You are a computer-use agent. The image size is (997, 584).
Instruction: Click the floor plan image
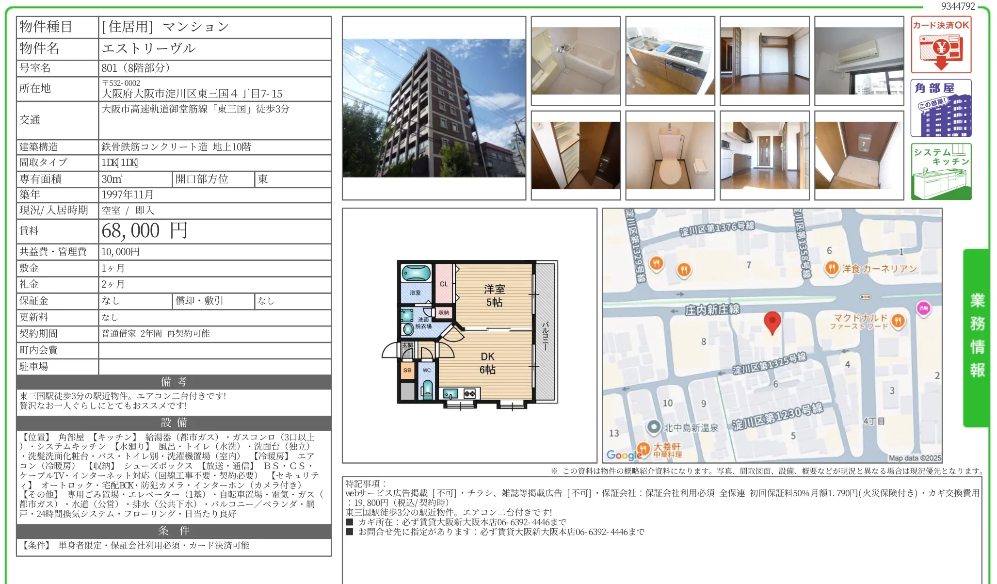click(x=469, y=335)
